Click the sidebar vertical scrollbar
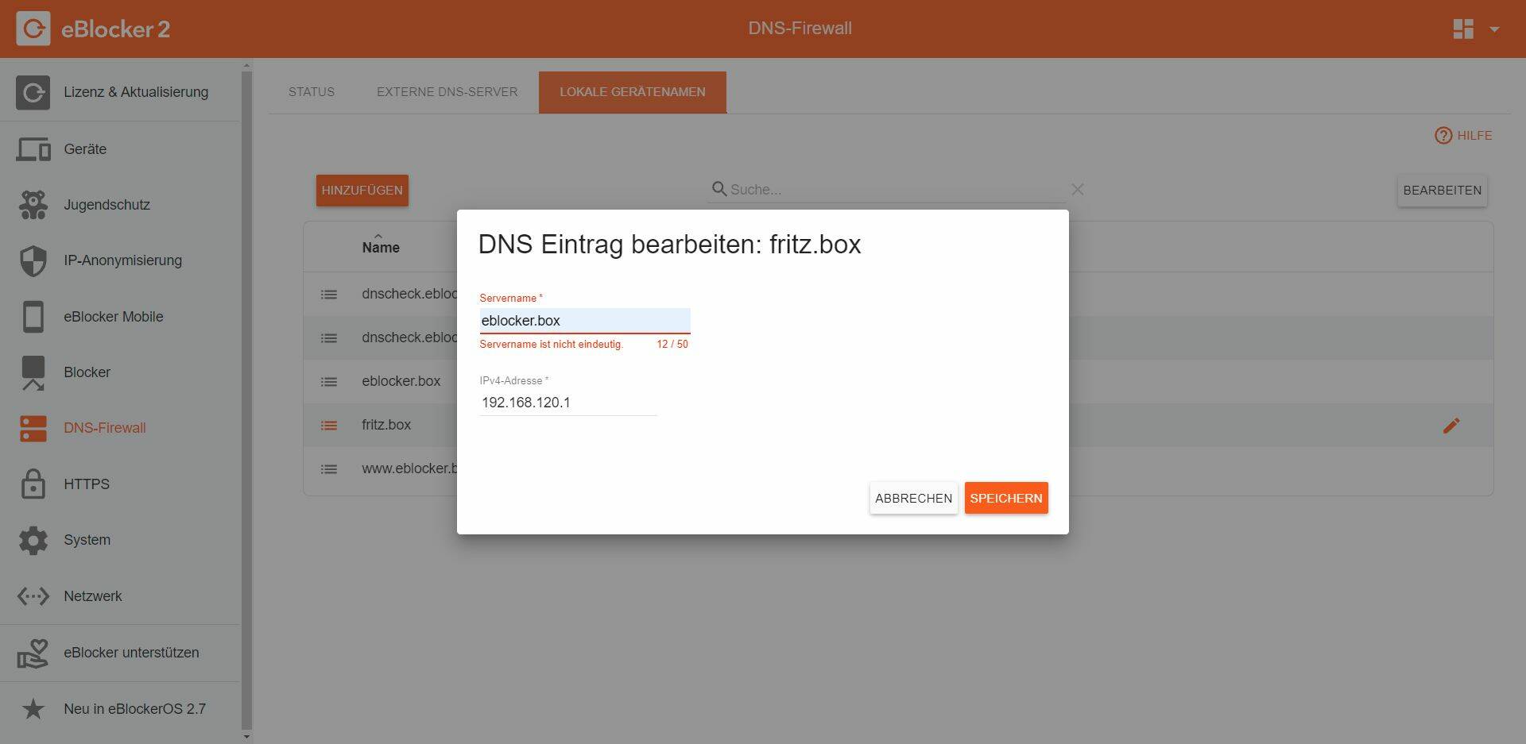This screenshot has height=744, width=1526. point(246,401)
